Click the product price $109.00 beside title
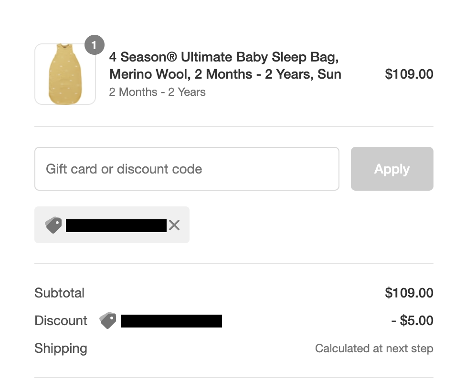Image resolution: width=465 pixels, height=389 pixels. click(x=409, y=74)
